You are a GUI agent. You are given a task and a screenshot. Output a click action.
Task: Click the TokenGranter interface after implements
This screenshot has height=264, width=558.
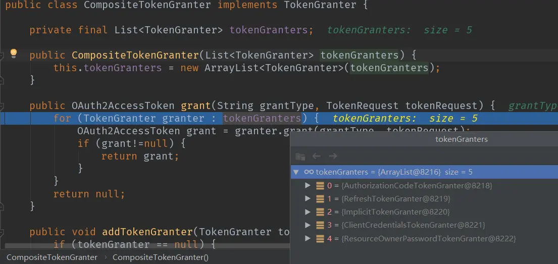(320, 5)
